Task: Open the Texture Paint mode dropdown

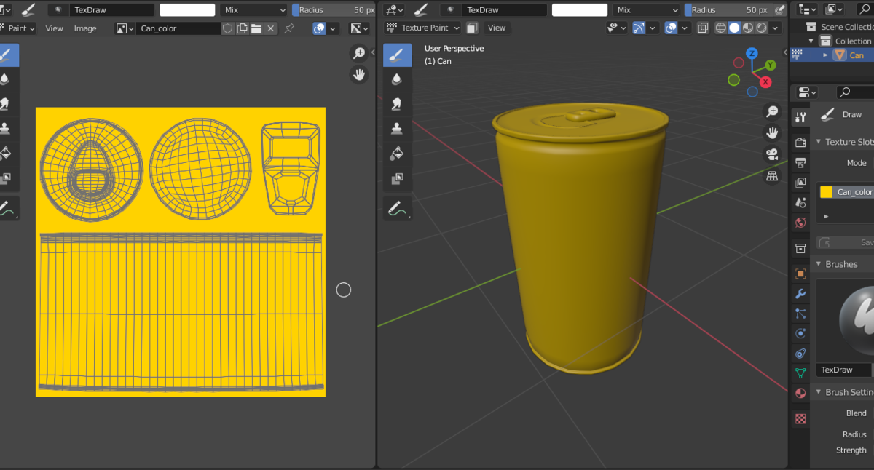Action: coord(423,28)
